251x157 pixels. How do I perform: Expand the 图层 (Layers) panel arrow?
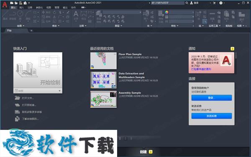pyautogui.click(x=121, y=26)
